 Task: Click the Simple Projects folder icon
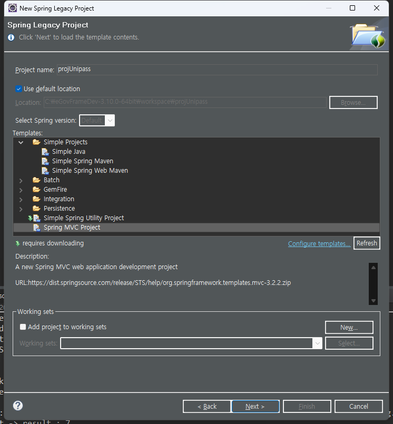[36, 142]
